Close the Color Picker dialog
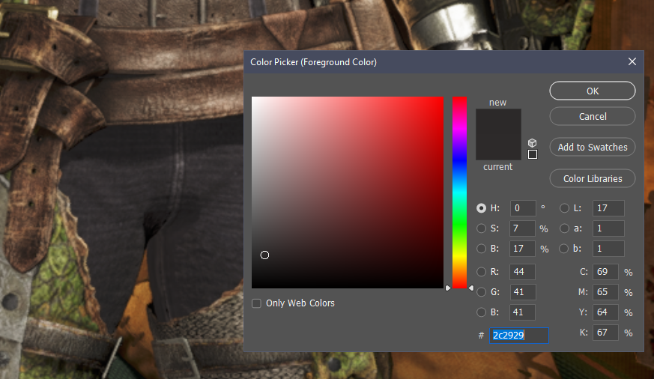 pos(632,61)
